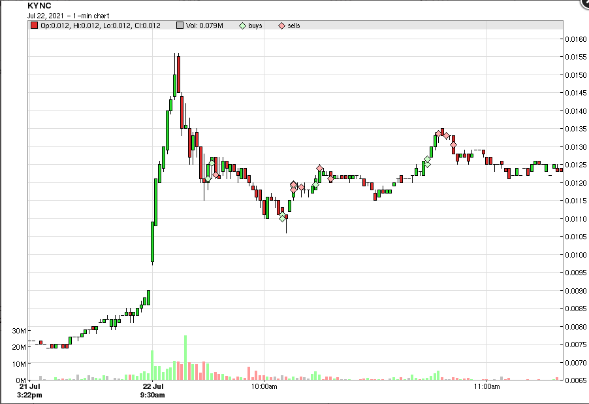Viewport: 589px width, 404px height.
Task: Click the 'Vol: 0.079M' legend text
Action: [x=204, y=25]
